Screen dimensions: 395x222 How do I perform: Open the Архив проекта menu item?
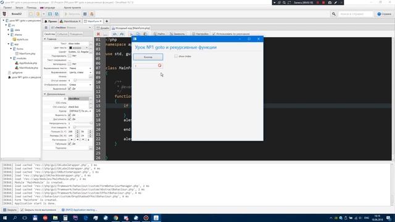(72, 7)
